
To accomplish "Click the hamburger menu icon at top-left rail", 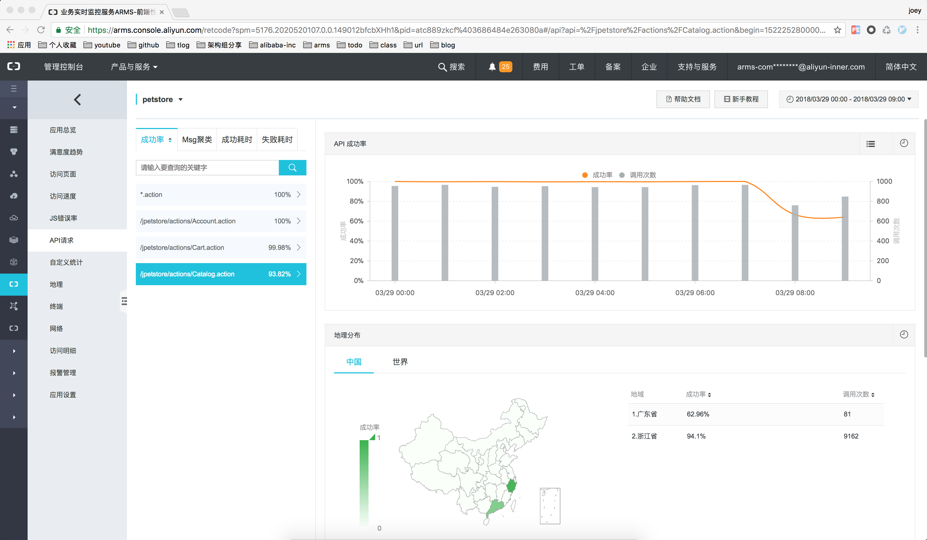I will click(14, 89).
